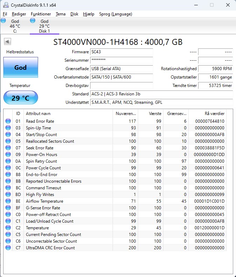Click the status orb for High Fly Writes

(8, 194)
